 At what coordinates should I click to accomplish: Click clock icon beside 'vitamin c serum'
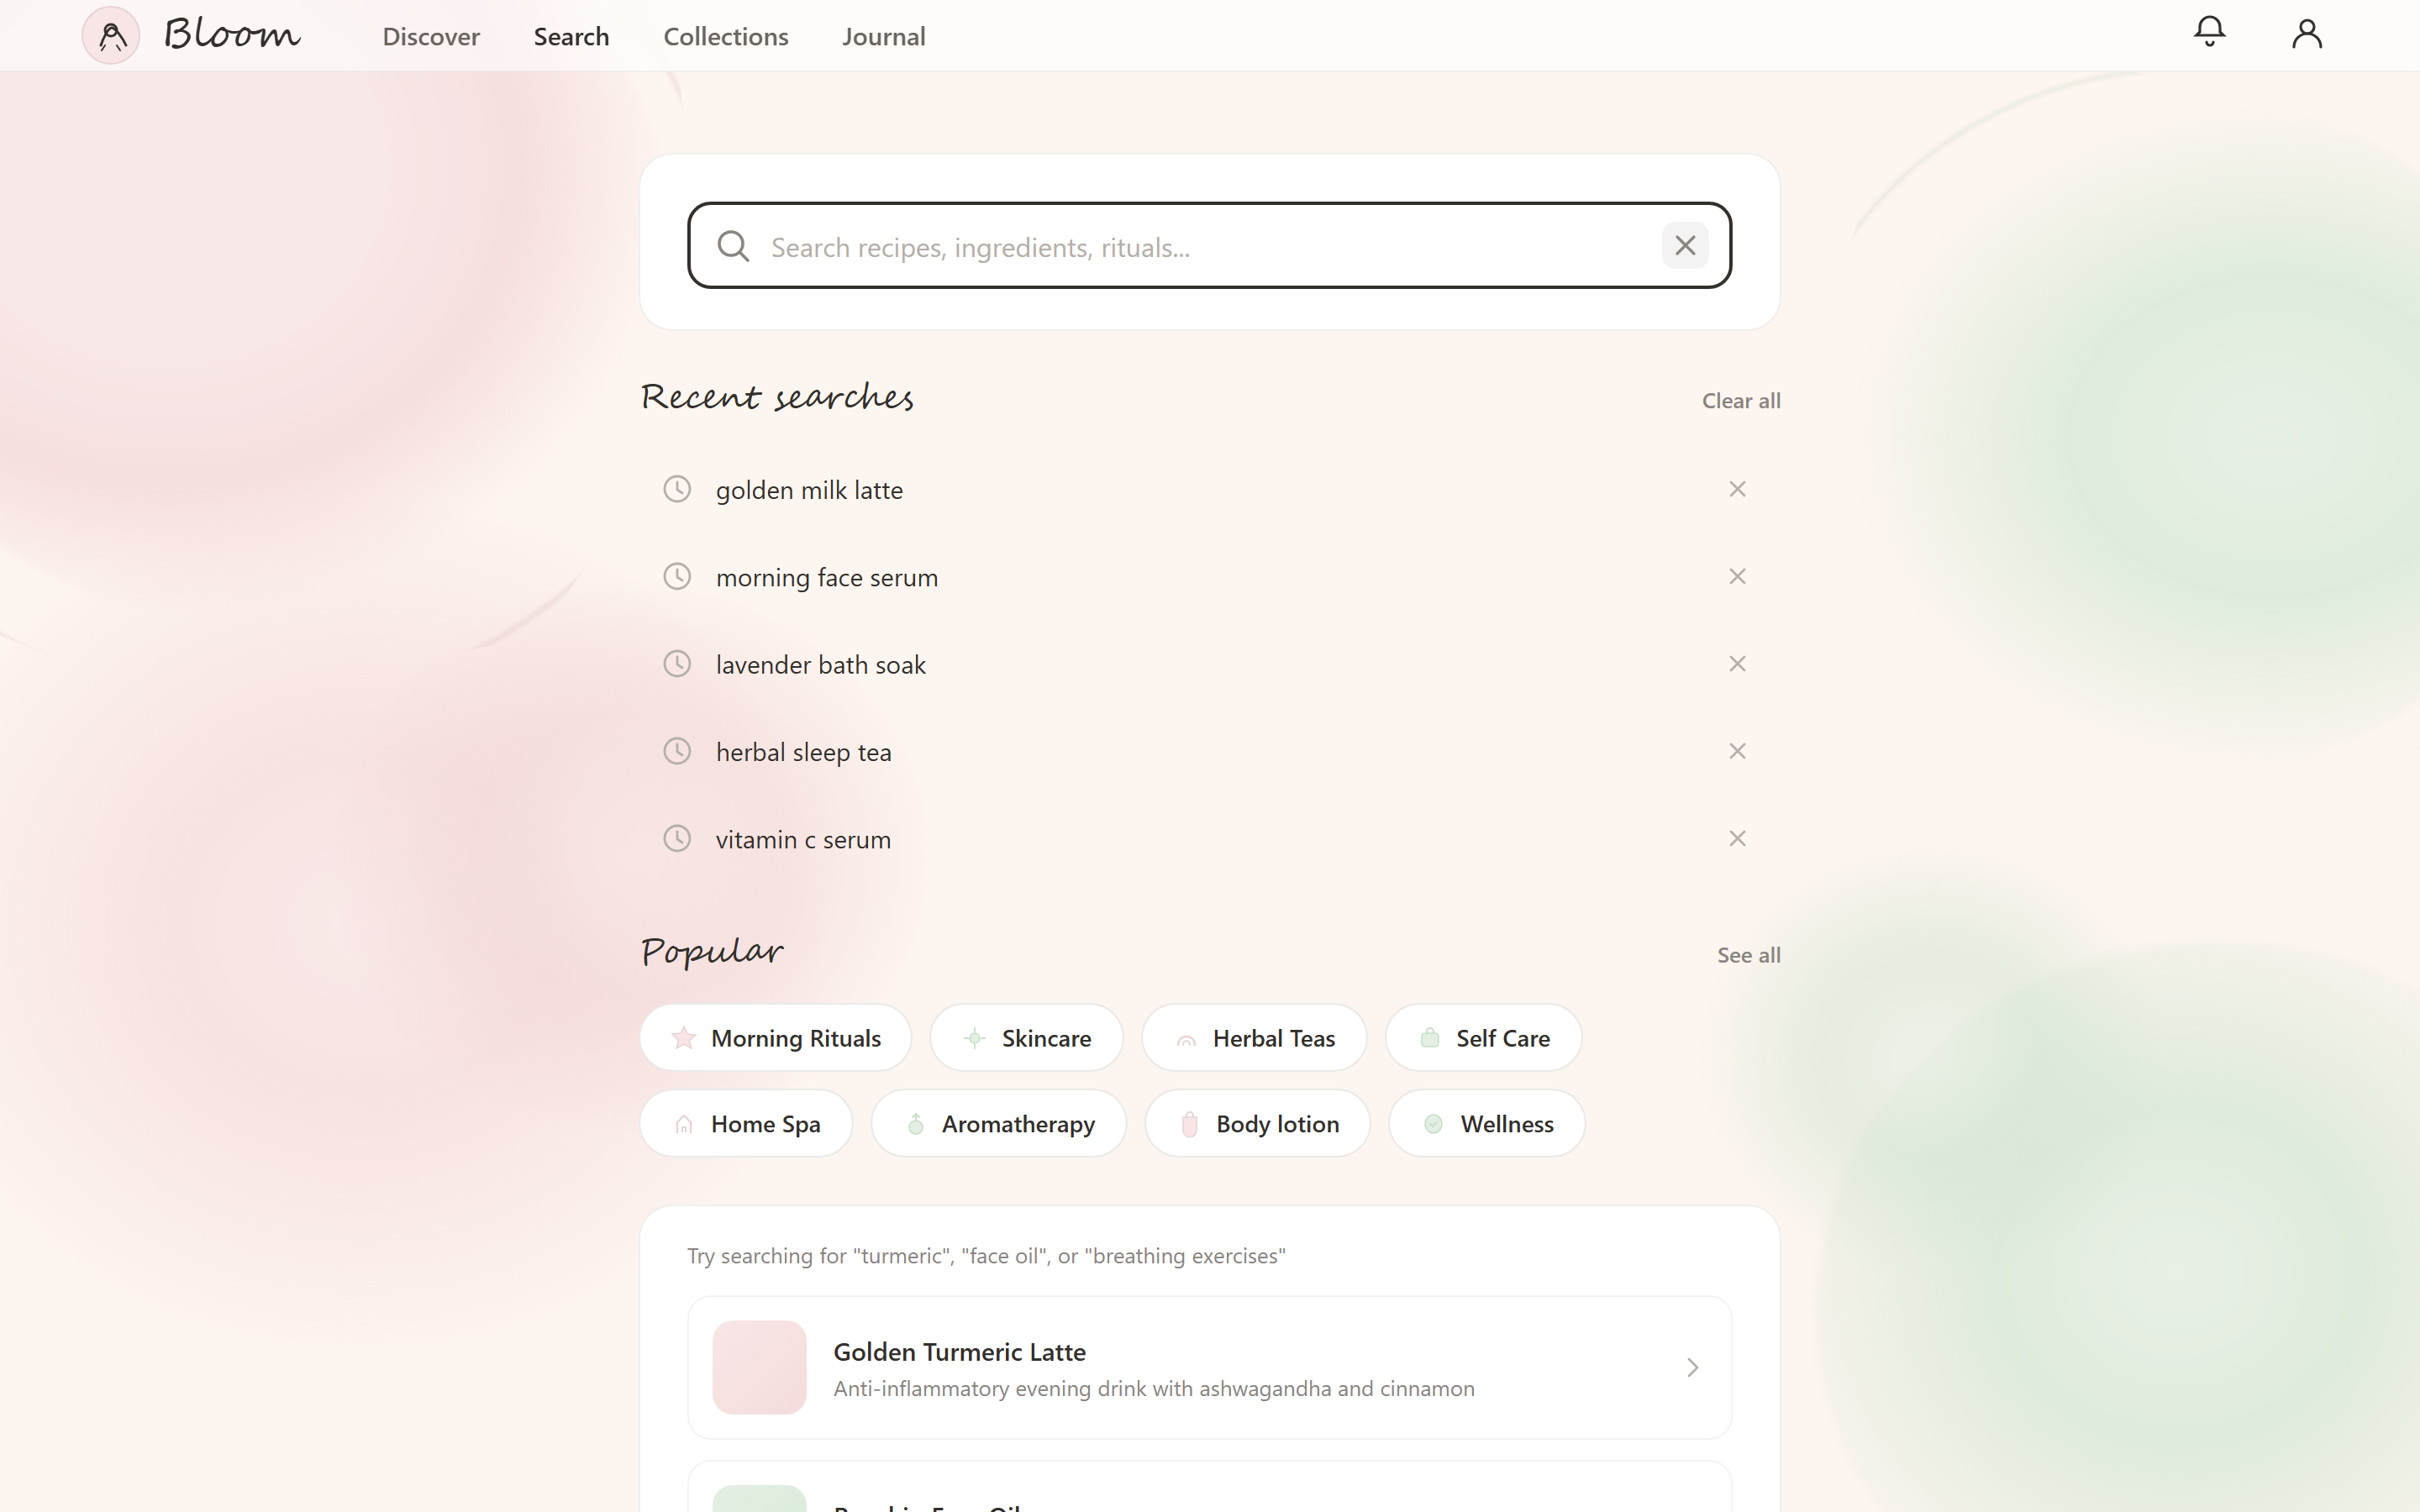click(x=677, y=838)
